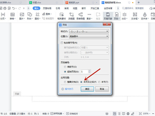This screenshot has height=116, width=155.
Task: Open the Watermark (水印) tool
Action: click(125, 16)
